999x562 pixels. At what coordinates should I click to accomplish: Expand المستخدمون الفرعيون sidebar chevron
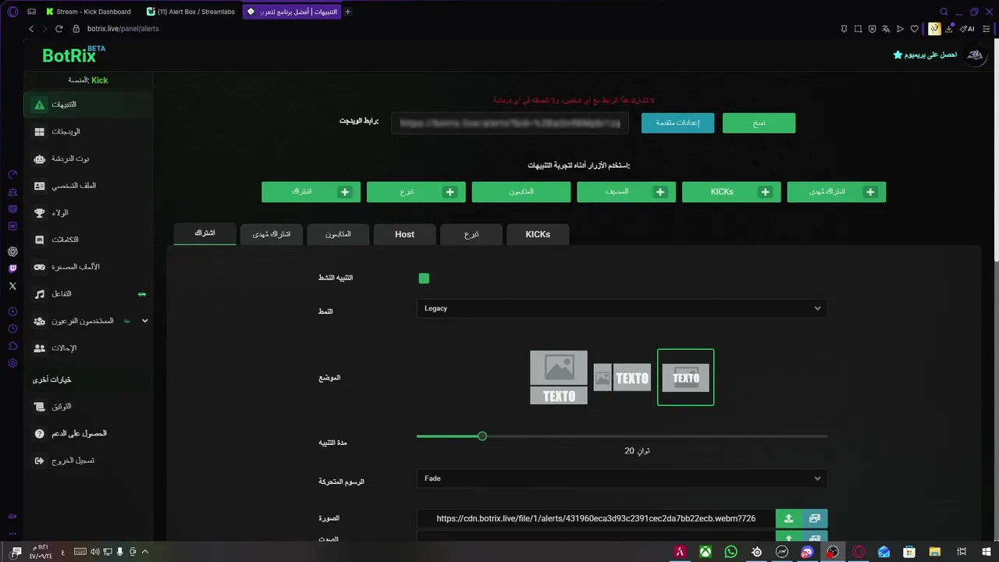click(x=144, y=321)
